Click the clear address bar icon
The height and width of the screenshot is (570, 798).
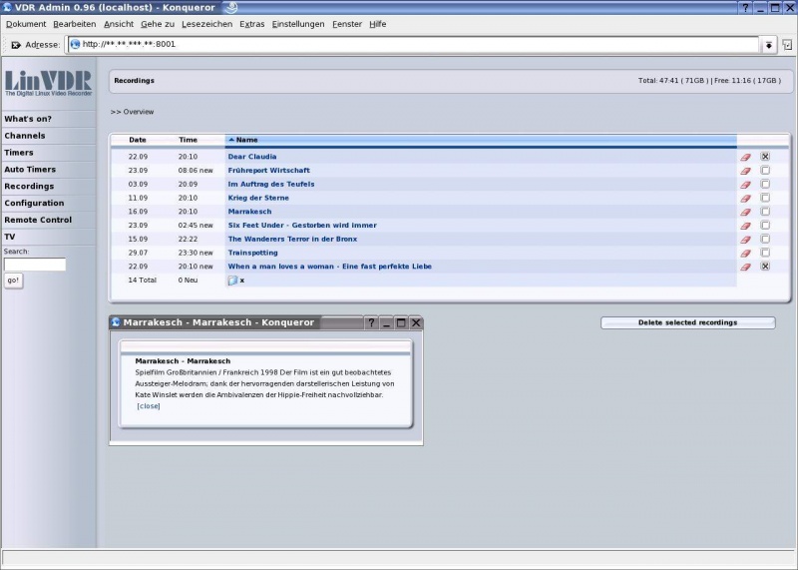click(16, 45)
